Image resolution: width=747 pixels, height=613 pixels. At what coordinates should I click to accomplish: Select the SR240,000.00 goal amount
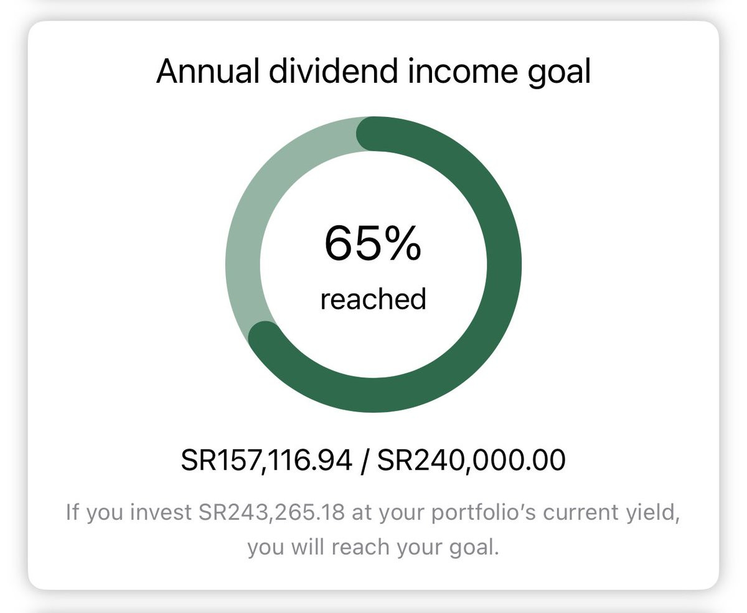click(x=472, y=461)
